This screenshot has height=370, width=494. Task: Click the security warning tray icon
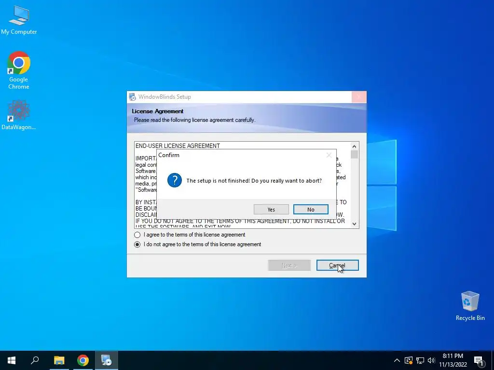coord(408,360)
